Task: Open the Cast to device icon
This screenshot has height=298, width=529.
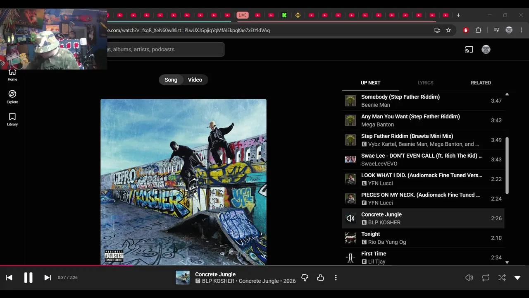Action: (469, 50)
